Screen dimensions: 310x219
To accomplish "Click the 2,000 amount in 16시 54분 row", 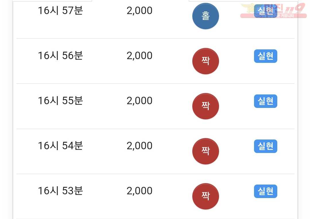I will [139, 146].
